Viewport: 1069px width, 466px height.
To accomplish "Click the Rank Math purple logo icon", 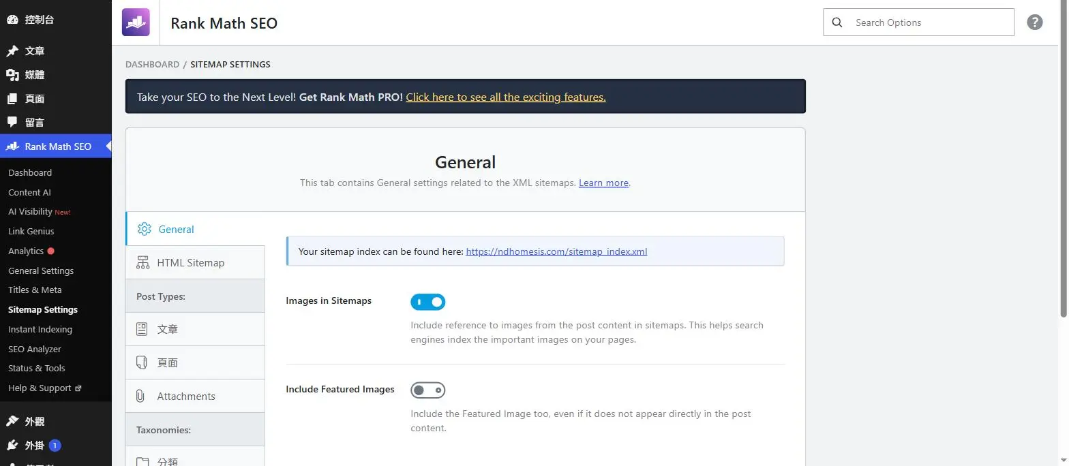I will [136, 22].
